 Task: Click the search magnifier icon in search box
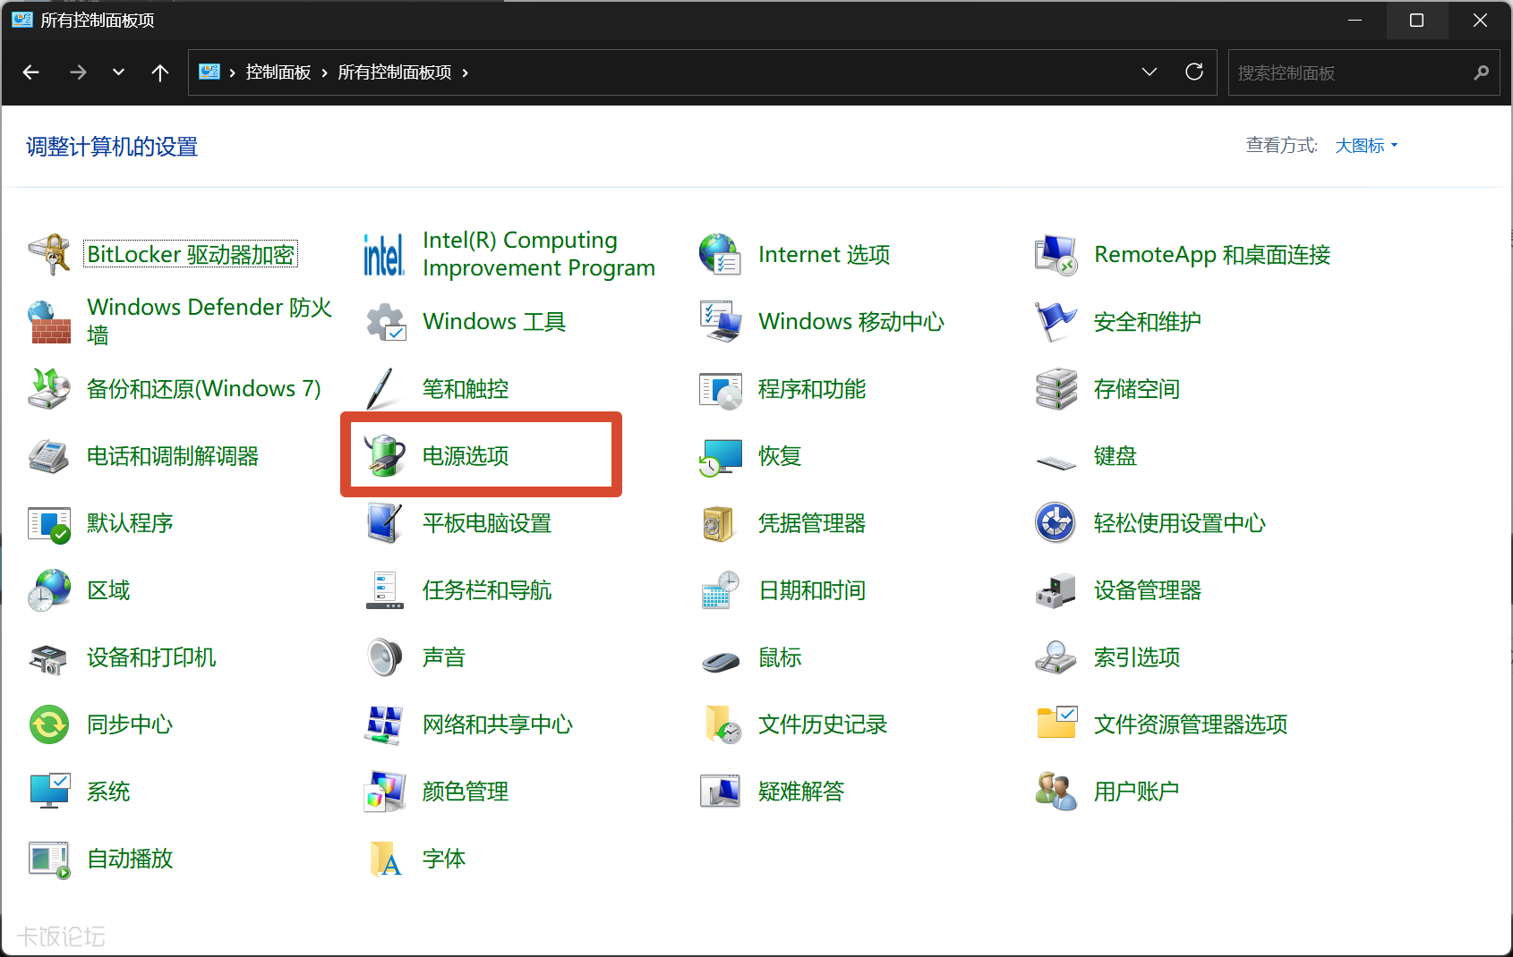point(1481,72)
